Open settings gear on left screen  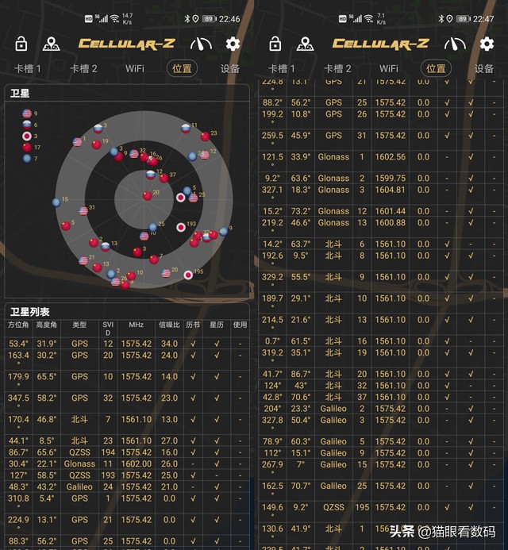click(x=233, y=44)
